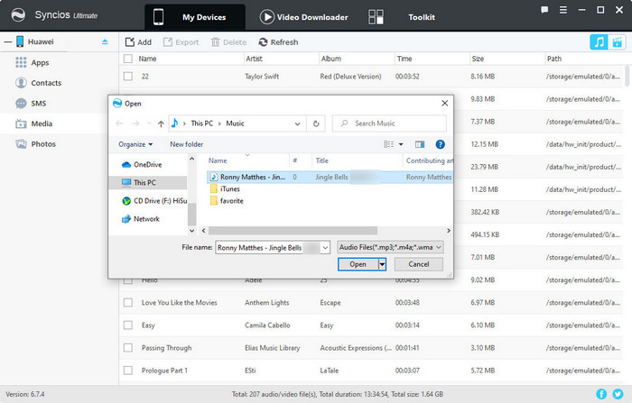Tick the checkbox for Passing Through
This screenshot has height=403, width=632.
tap(128, 347)
